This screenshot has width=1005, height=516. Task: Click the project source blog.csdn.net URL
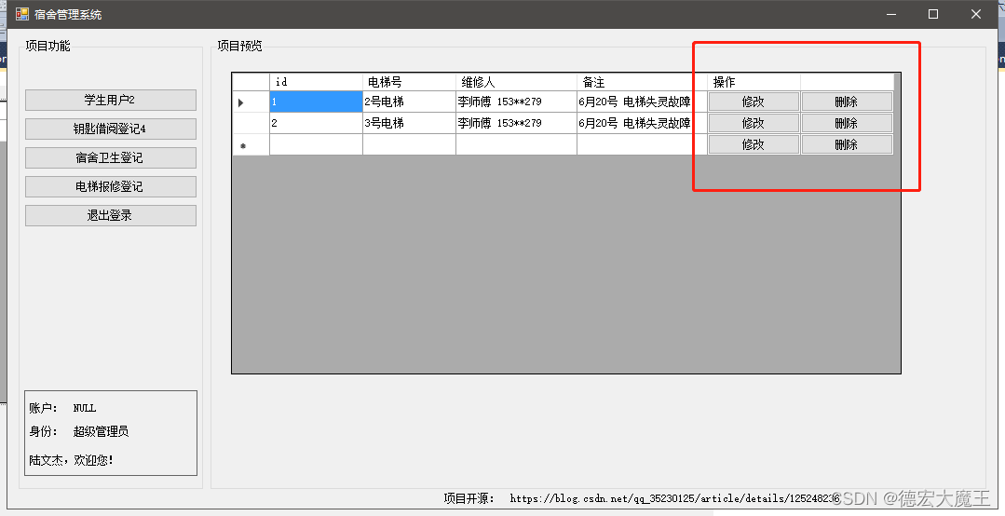(x=675, y=498)
